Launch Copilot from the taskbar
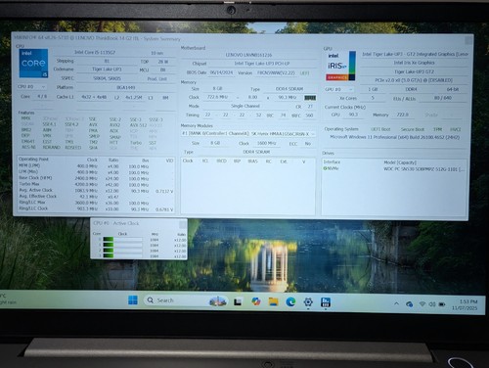The height and width of the screenshot is (368, 489). click(256, 301)
